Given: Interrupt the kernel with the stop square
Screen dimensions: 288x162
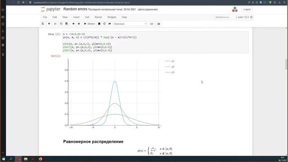Looking at the screenshot, I should 99,24.
